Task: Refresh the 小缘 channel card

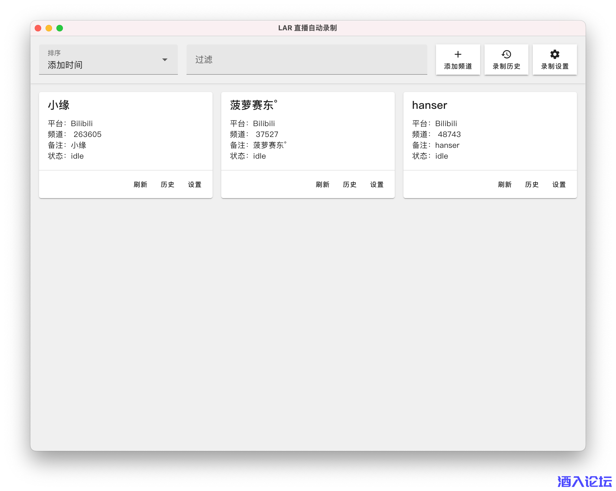Action: click(140, 185)
